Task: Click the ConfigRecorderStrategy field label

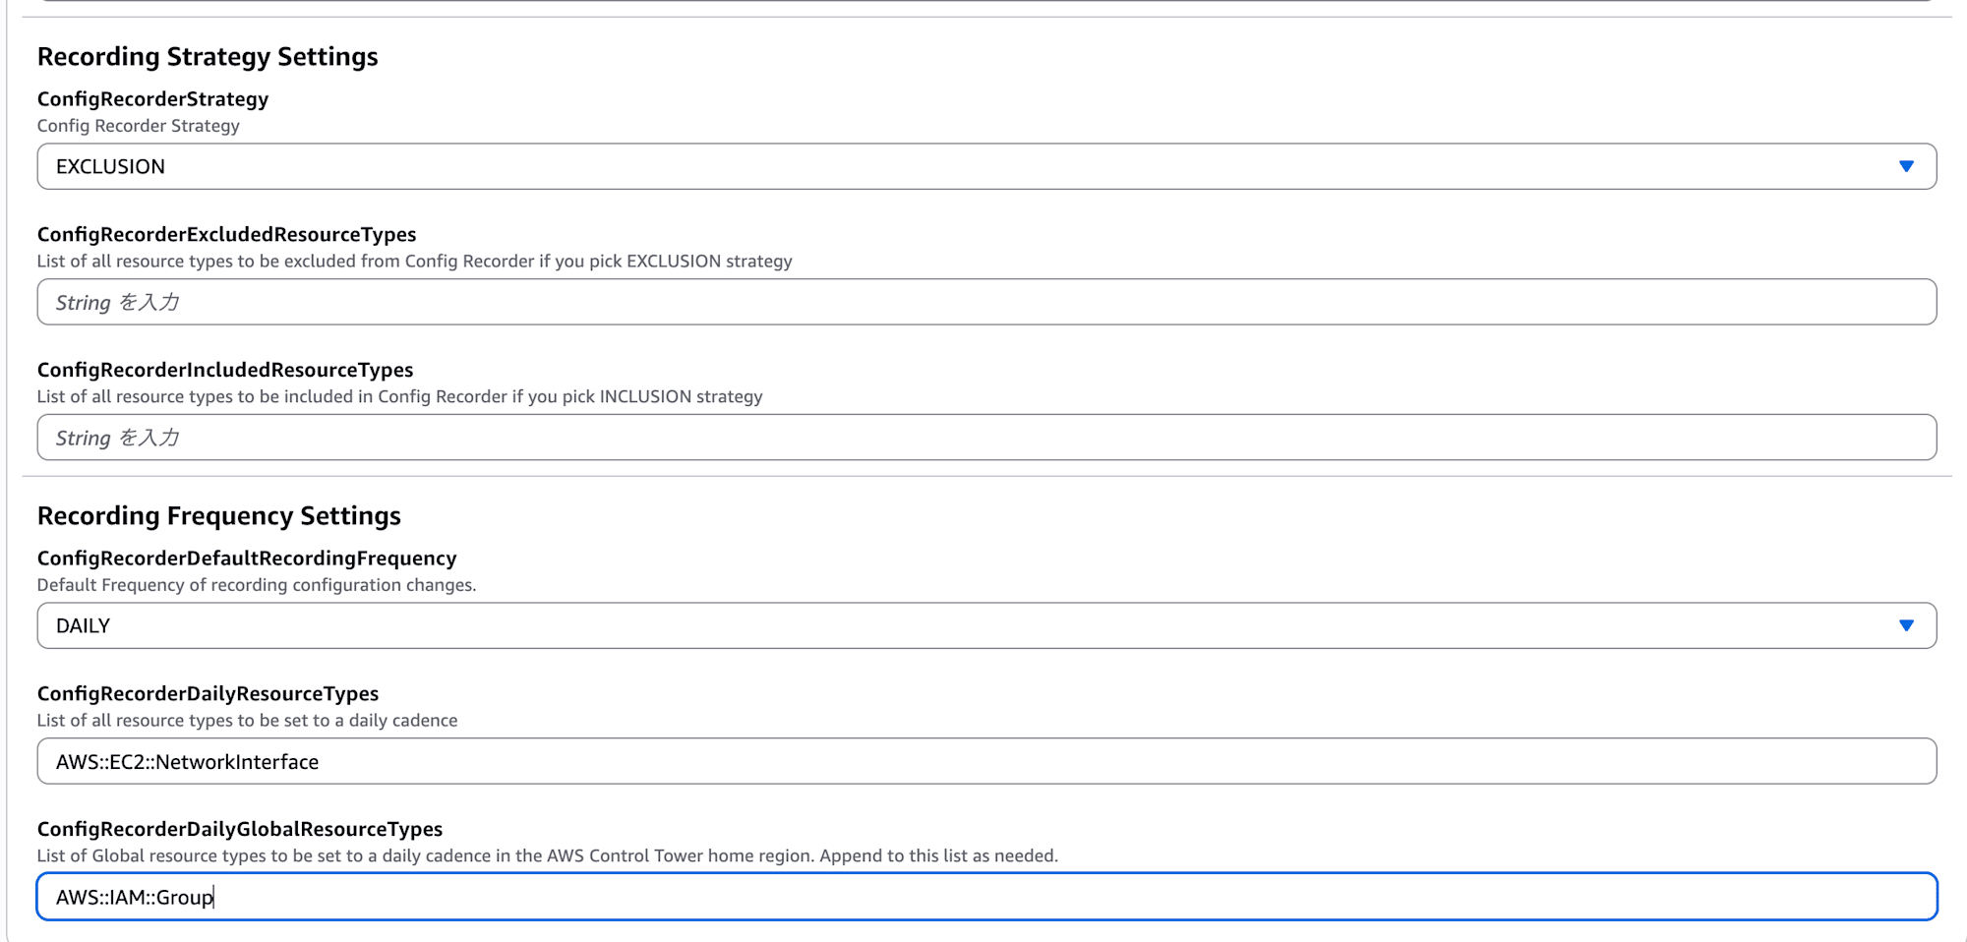Action: 152,99
